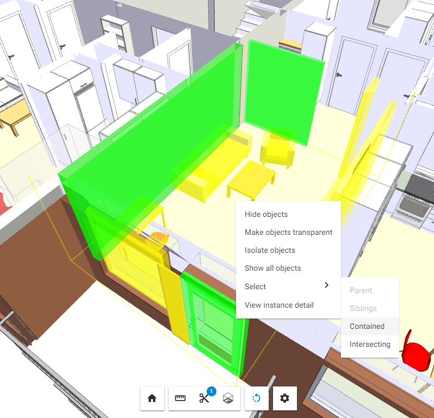The width and height of the screenshot is (434, 418).
Task: Click the disabled Parent option
Action: (370, 290)
